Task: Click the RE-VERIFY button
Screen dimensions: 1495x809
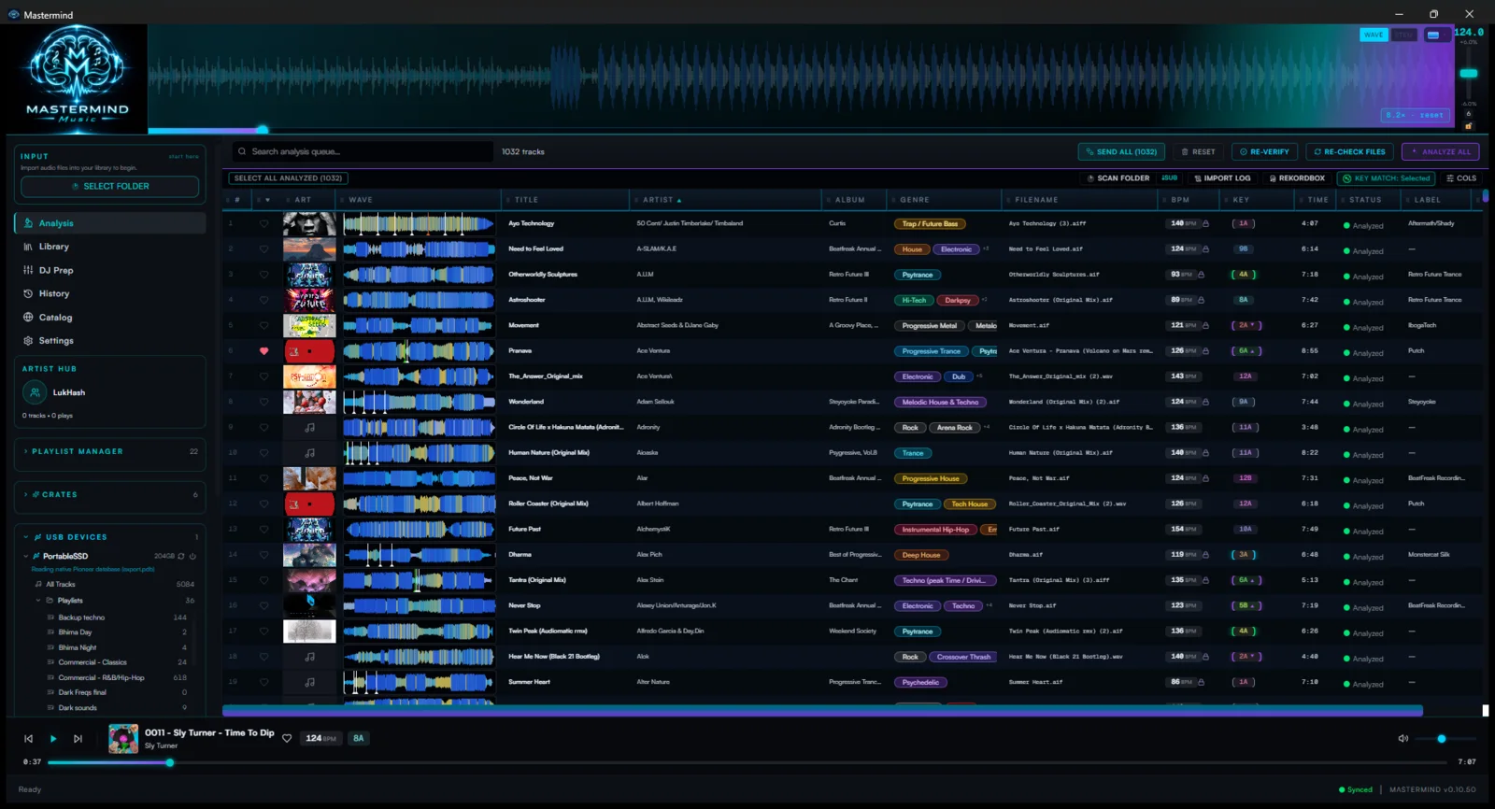Action: pos(1264,151)
